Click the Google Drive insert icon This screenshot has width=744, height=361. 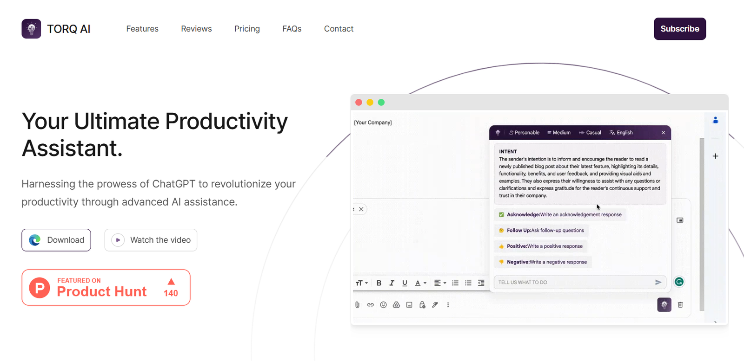(x=396, y=305)
